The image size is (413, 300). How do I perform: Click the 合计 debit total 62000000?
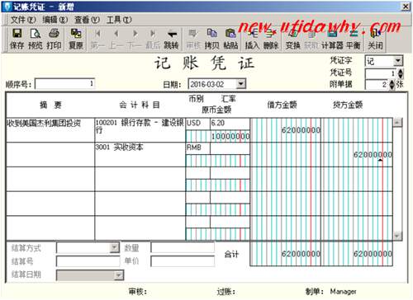pyautogui.click(x=286, y=254)
